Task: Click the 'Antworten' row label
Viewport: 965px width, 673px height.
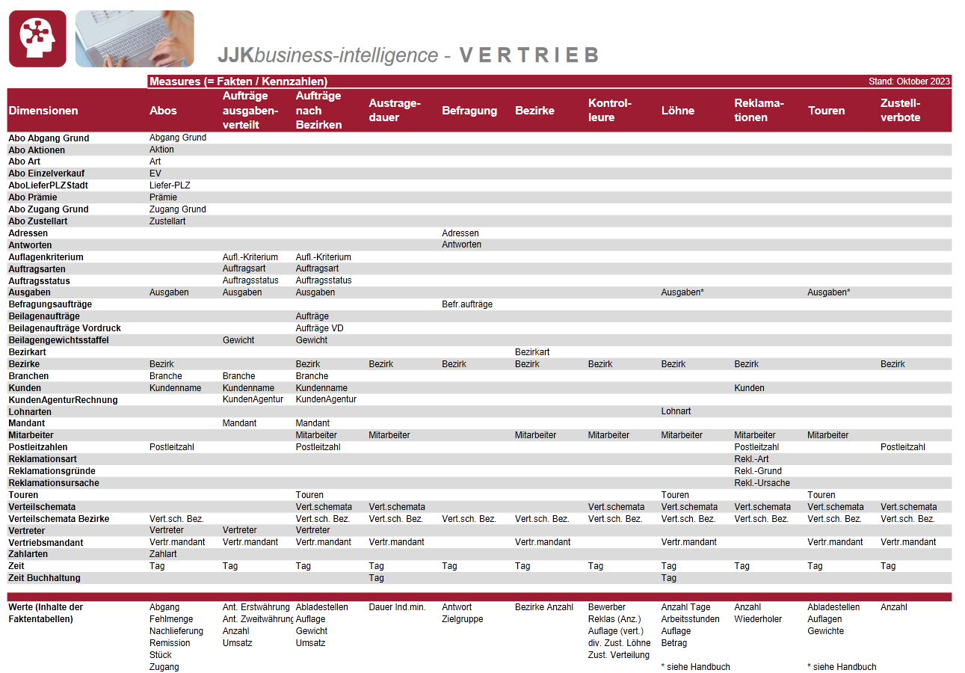Action: (x=30, y=245)
